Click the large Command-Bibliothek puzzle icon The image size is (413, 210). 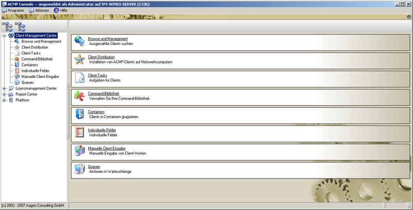pyautogui.click(x=80, y=96)
